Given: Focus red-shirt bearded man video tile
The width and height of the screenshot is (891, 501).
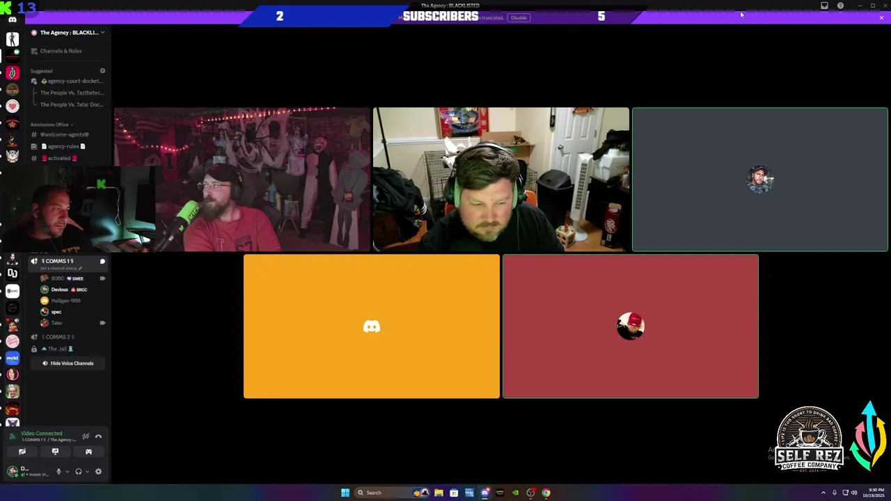Looking at the screenshot, I should pos(242,180).
